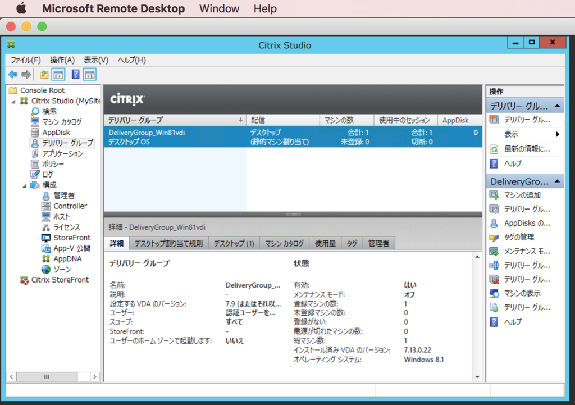Image resolution: width=575 pixels, height=405 pixels.
Task: Click tree pane horizontal scroll left arrow
Action: 12,377
